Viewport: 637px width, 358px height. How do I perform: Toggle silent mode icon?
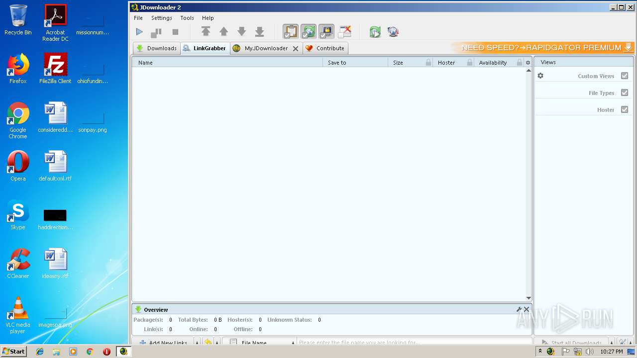coord(344,32)
